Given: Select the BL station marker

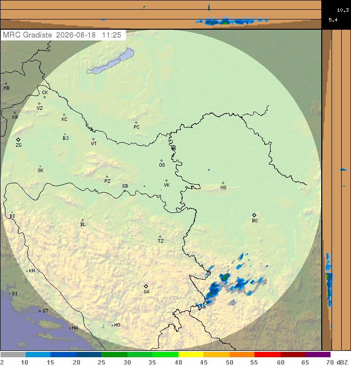Looking at the screenshot, I should pos(82,220).
